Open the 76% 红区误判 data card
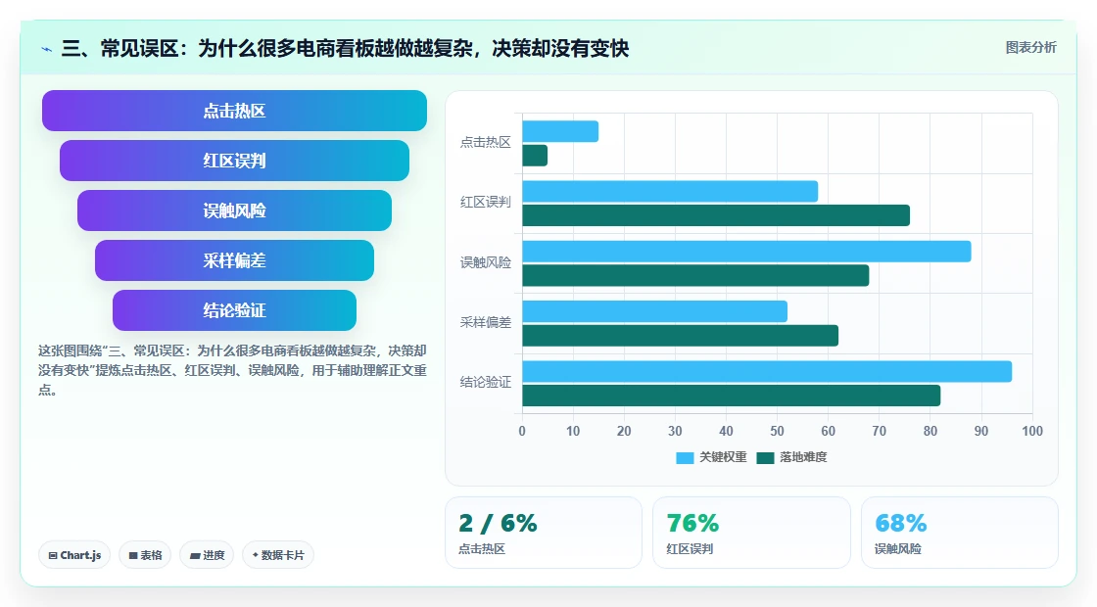This screenshot has width=1097, height=607. (x=751, y=533)
